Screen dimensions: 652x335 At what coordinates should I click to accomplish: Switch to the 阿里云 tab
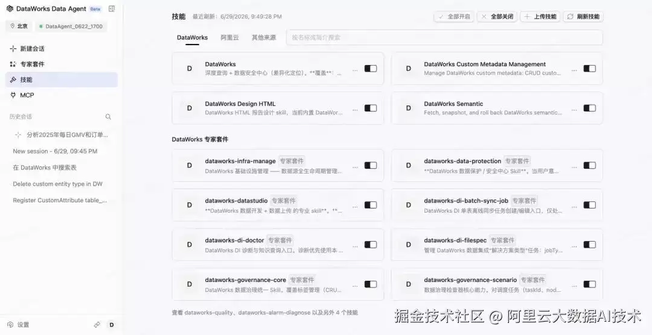[x=229, y=37]
